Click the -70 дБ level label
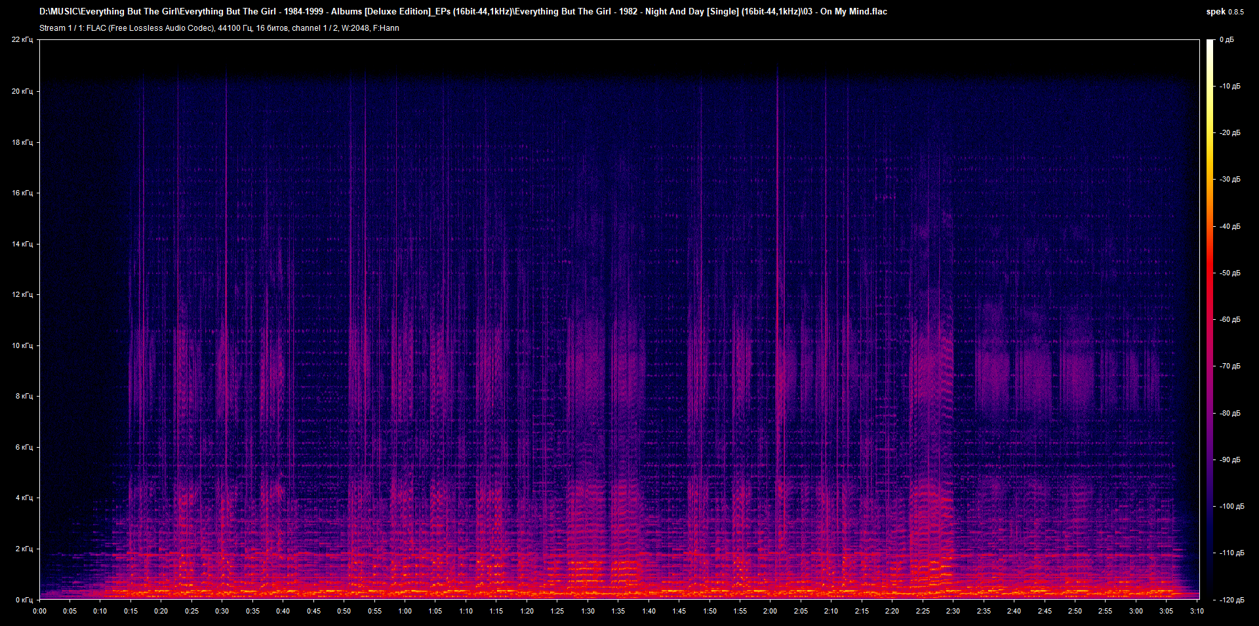Screen dimensions: 1259x626 [1229, 366]
